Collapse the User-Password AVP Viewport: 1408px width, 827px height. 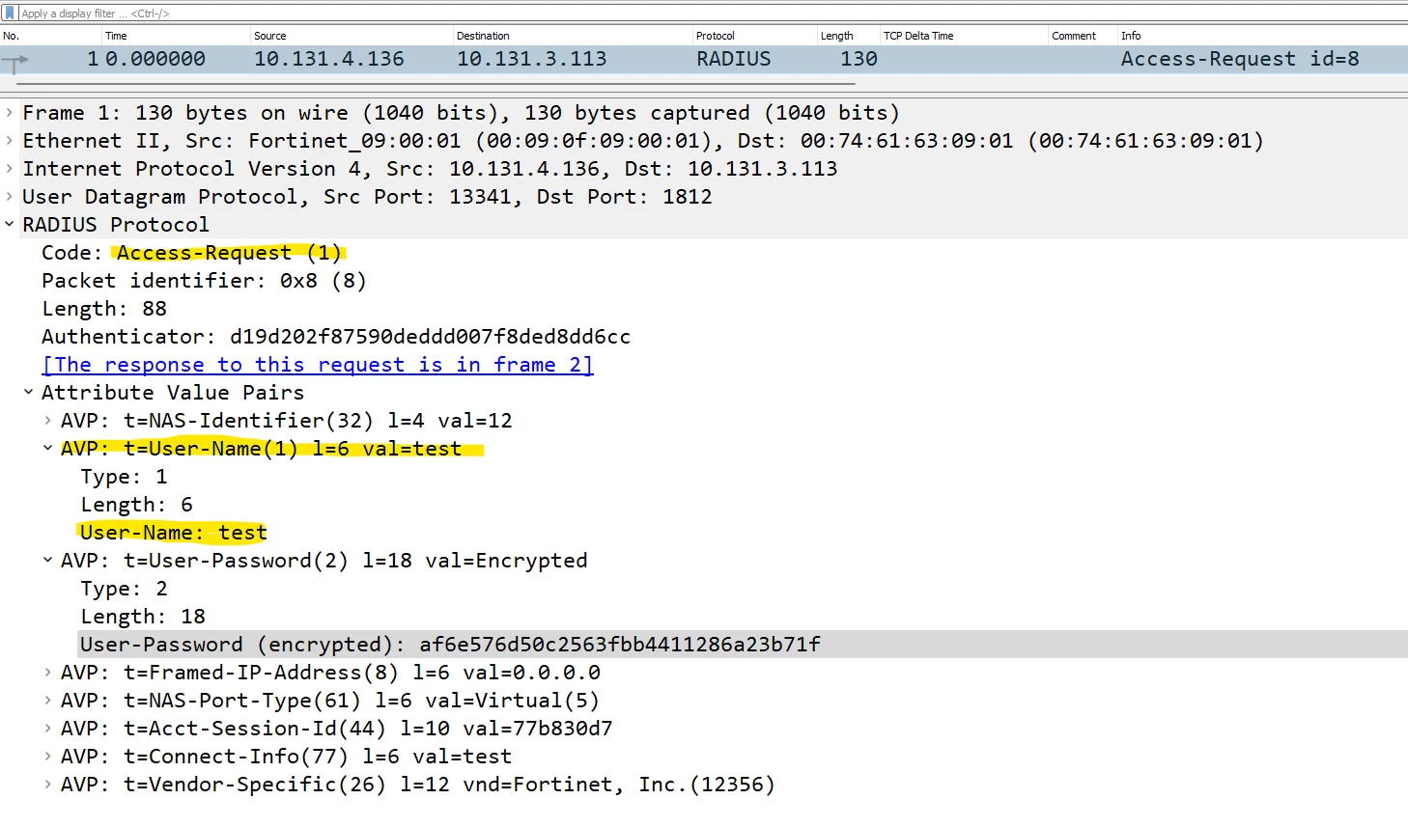click(47, 561)
